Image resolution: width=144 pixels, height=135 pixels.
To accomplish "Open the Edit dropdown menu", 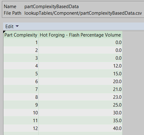I will click(12, 27).
